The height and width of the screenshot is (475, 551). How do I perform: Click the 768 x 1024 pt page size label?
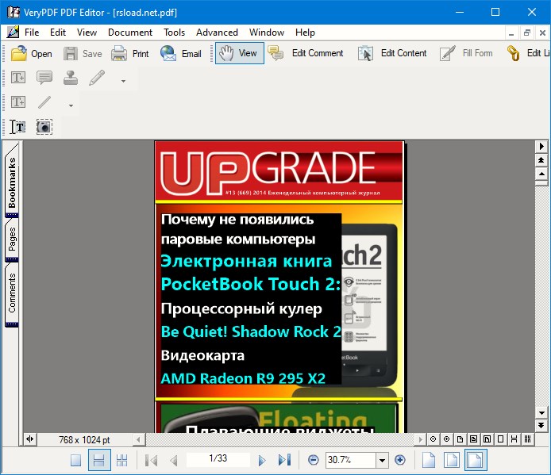84,440
